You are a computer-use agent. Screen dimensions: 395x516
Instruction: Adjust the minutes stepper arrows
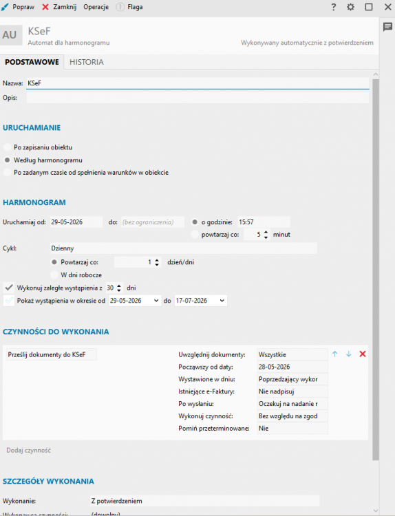(x=266, y=235)
